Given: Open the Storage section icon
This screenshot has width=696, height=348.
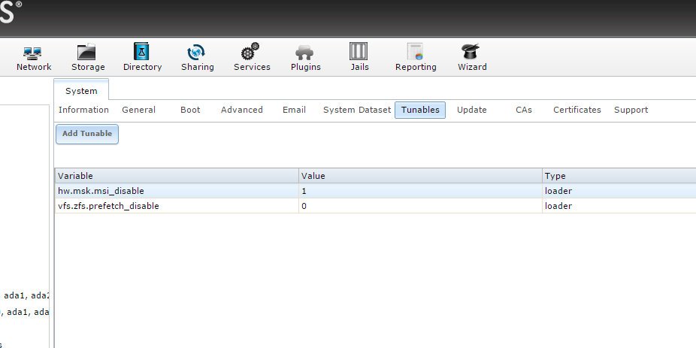Looking at the screenshot, I should click(87, 52).
